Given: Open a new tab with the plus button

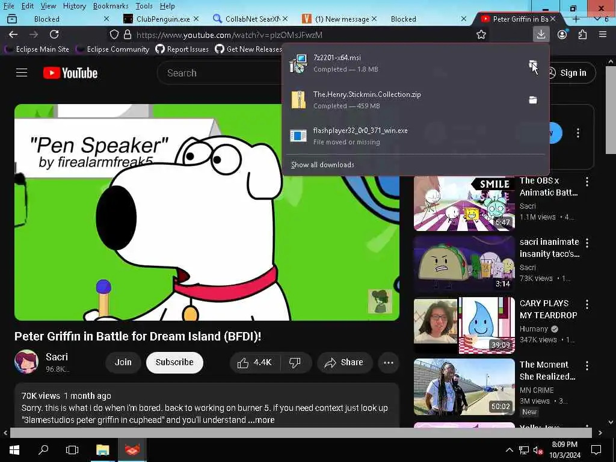Looking at the screenshot, I should [x=576, y=19].
